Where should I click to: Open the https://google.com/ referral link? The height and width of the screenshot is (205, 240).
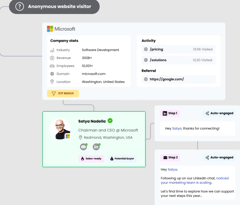(x=167, y=79)
